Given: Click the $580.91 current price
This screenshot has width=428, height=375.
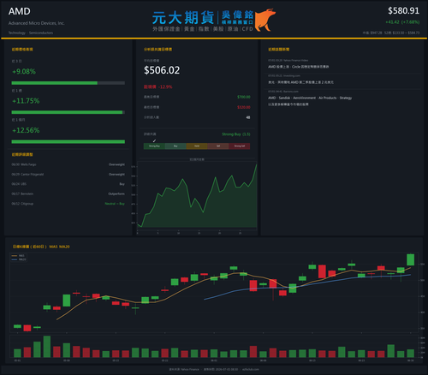Looking at the screenshot, I should point(403,11).
